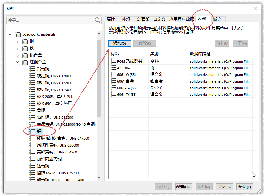Click the 红铜合金 category folder icon
The width and height of the screenshot is (265, 196).
pos(25,62)
